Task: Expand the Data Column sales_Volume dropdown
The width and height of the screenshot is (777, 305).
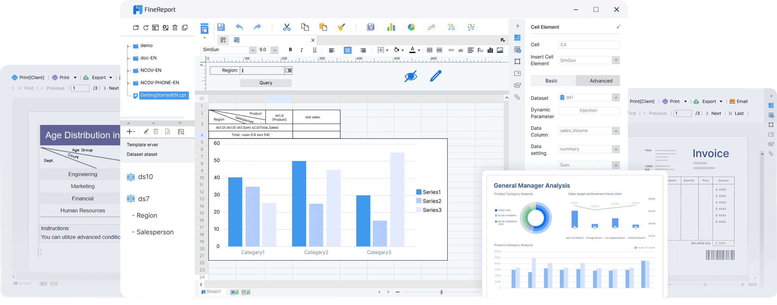Action: click(x=616, y=131)
